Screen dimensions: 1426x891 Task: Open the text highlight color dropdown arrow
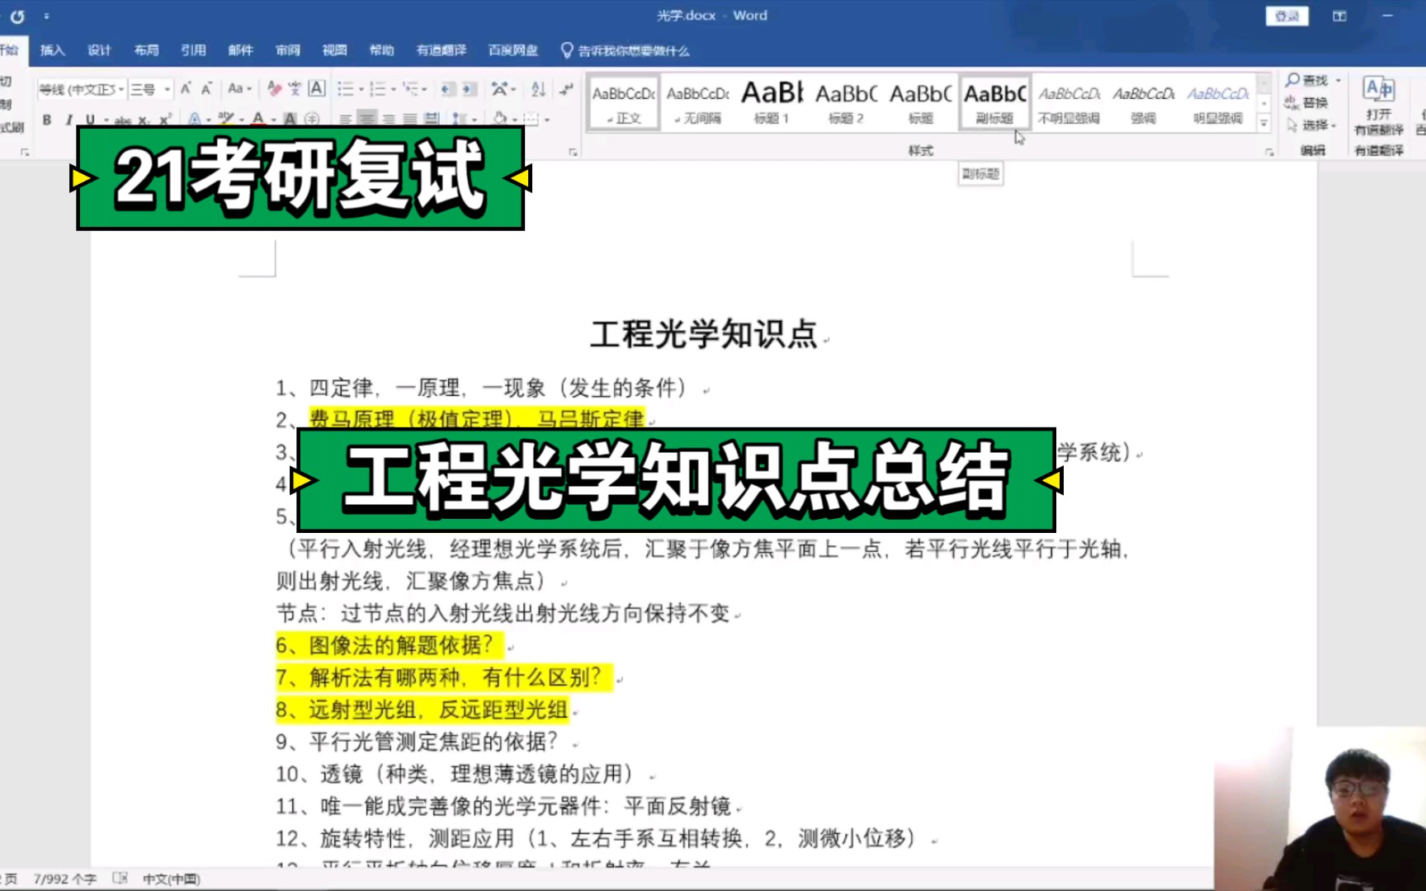click(x=242, y=120)
